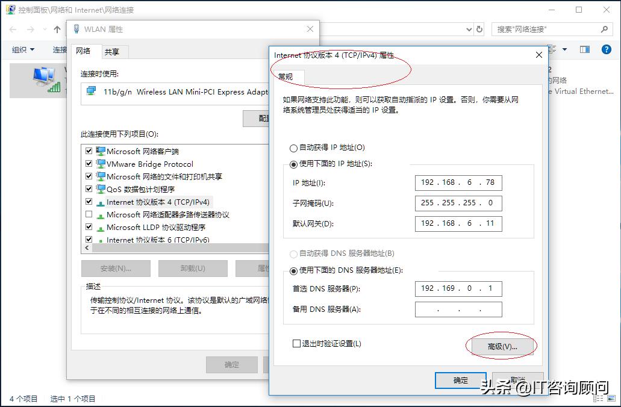
Task: Click the Help question mark icon
Action: [x=607, y=49]
